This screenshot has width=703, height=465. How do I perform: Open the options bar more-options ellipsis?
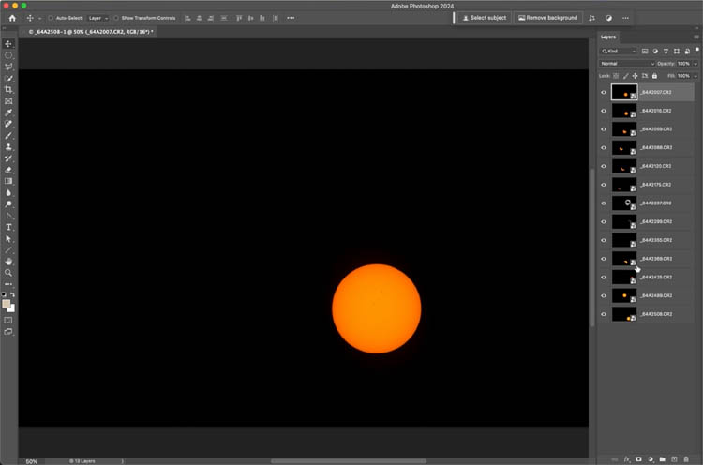(x=291, y=18)
